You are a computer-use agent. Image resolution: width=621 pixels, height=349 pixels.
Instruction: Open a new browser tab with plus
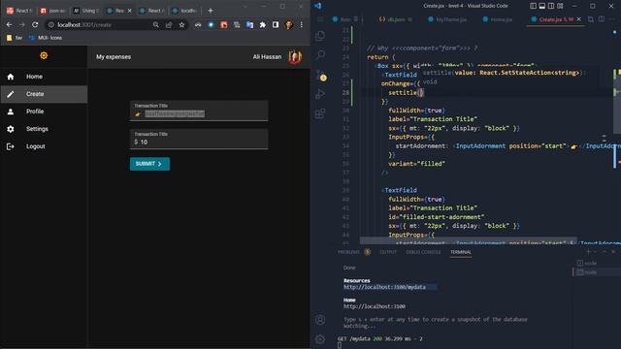click(x=211, y=11)
